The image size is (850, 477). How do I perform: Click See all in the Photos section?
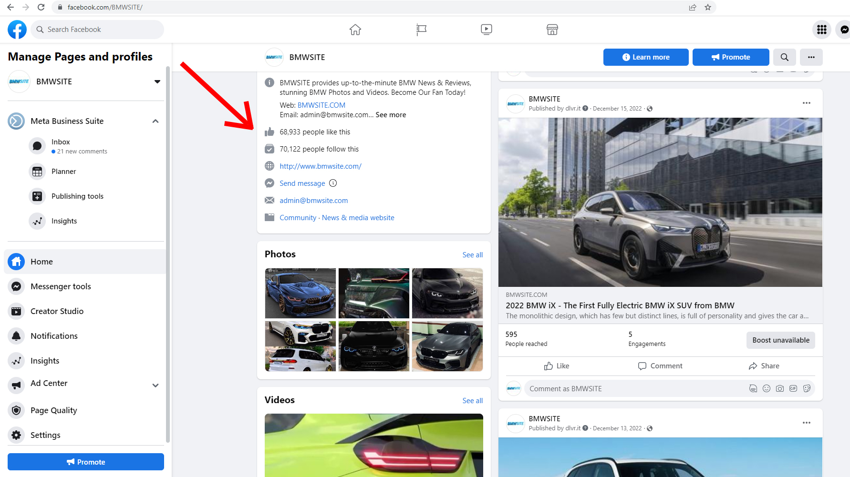pos(472,255)
